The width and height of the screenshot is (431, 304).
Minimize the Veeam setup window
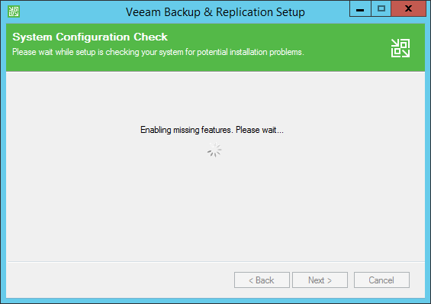click(360, 9)
